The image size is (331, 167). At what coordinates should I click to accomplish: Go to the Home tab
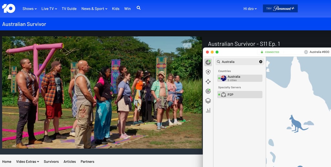pyautogui.click(x=7, y=162)
